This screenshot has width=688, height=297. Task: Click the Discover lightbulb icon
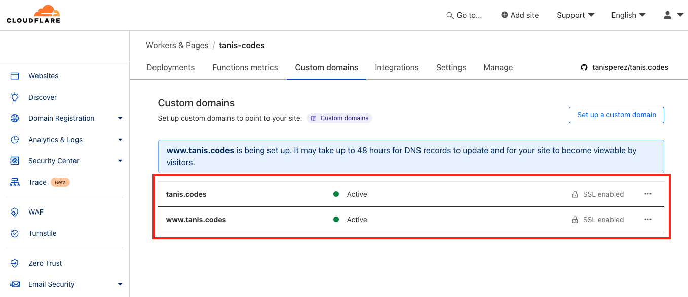pyautogui.click(x=15, y=97)
